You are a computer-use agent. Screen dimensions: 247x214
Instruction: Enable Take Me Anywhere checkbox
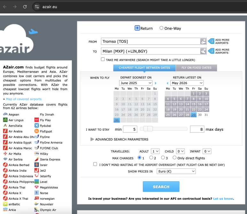[x=103, y=59]
